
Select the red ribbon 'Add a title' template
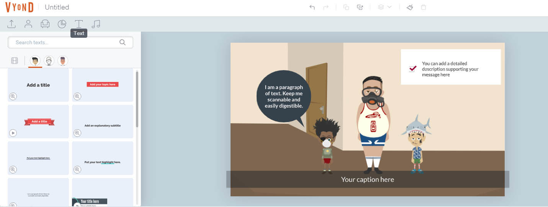click(38, 121)
